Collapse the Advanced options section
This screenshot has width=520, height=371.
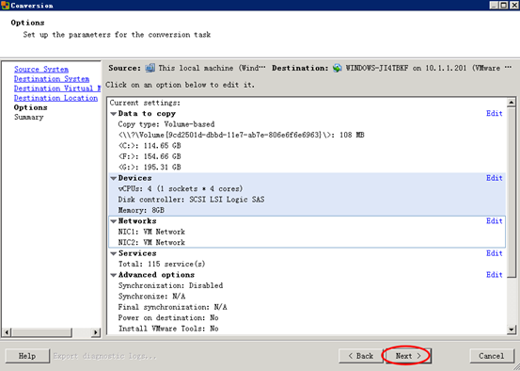pos(114,275)
